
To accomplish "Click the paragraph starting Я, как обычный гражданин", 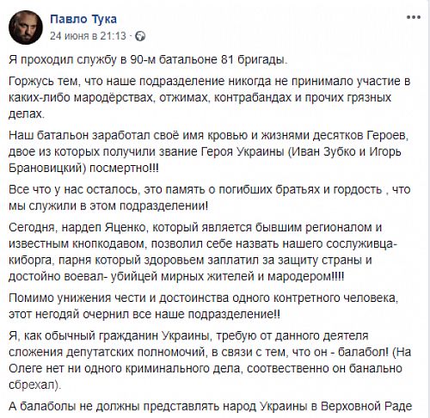I will click(x=210, y=360).
